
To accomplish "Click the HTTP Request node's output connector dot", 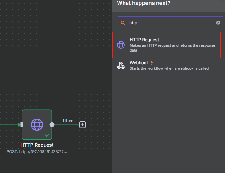I will tap(52, 125).
